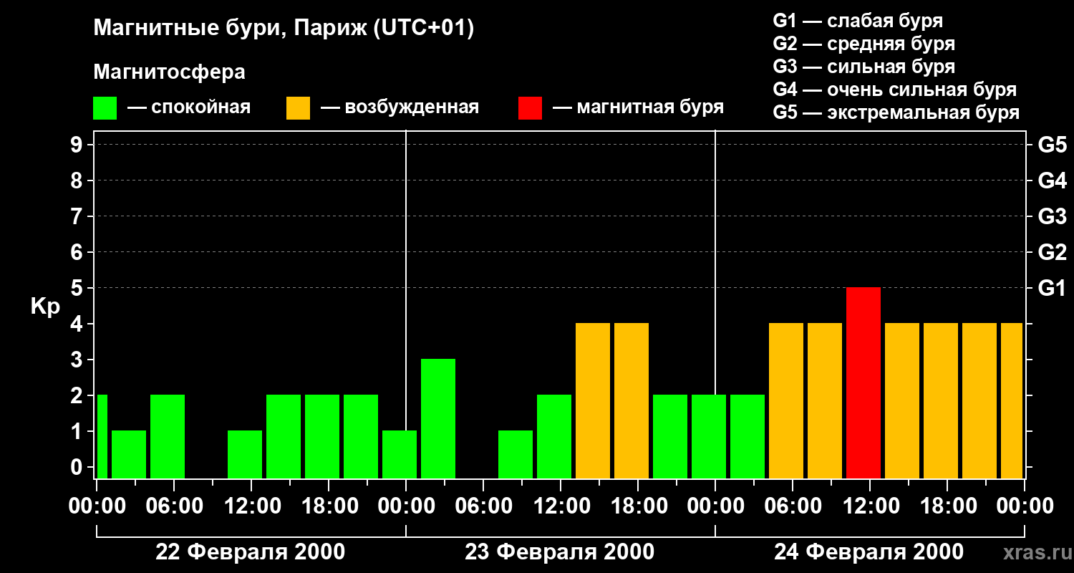Click the red Kp 5 storm bar
Viewport: 1074px width, 573px height.
pos(863,382)
